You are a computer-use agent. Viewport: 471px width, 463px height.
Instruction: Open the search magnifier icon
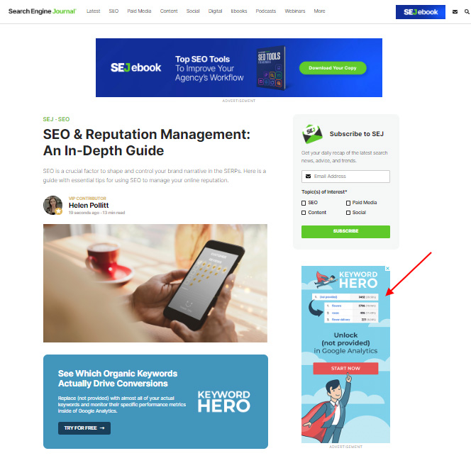coord(467,12)
